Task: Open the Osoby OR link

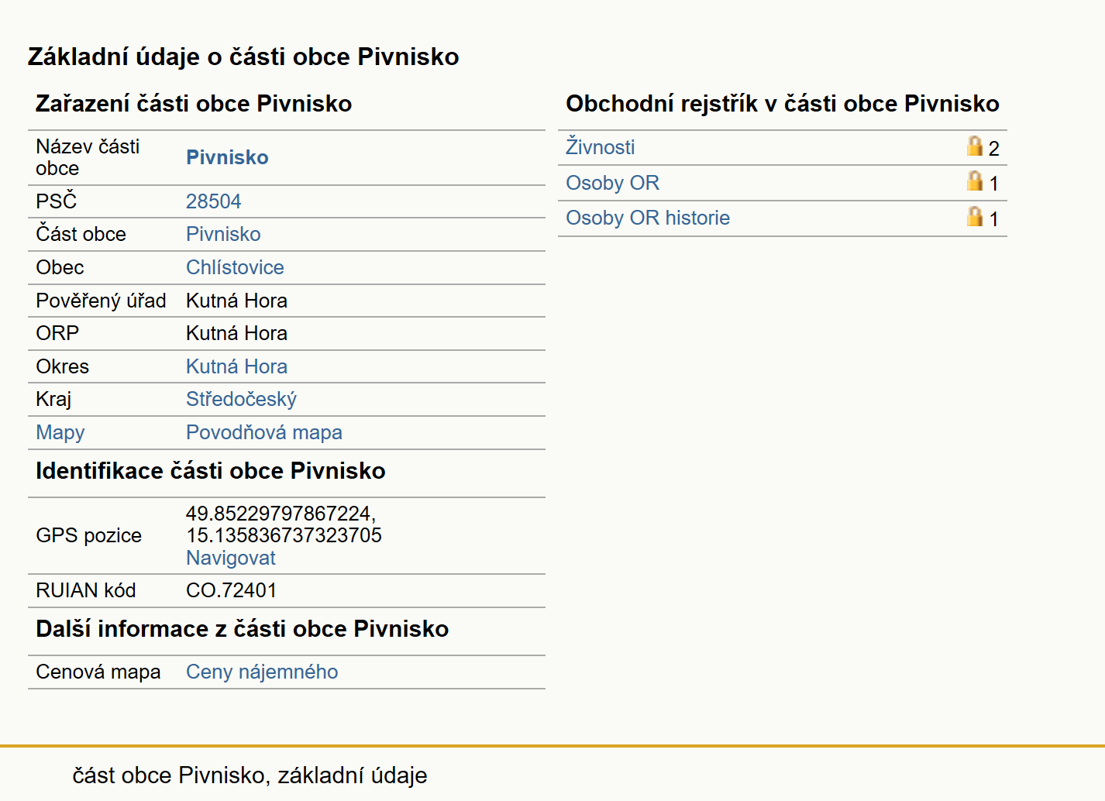Action: pos(612,183)
